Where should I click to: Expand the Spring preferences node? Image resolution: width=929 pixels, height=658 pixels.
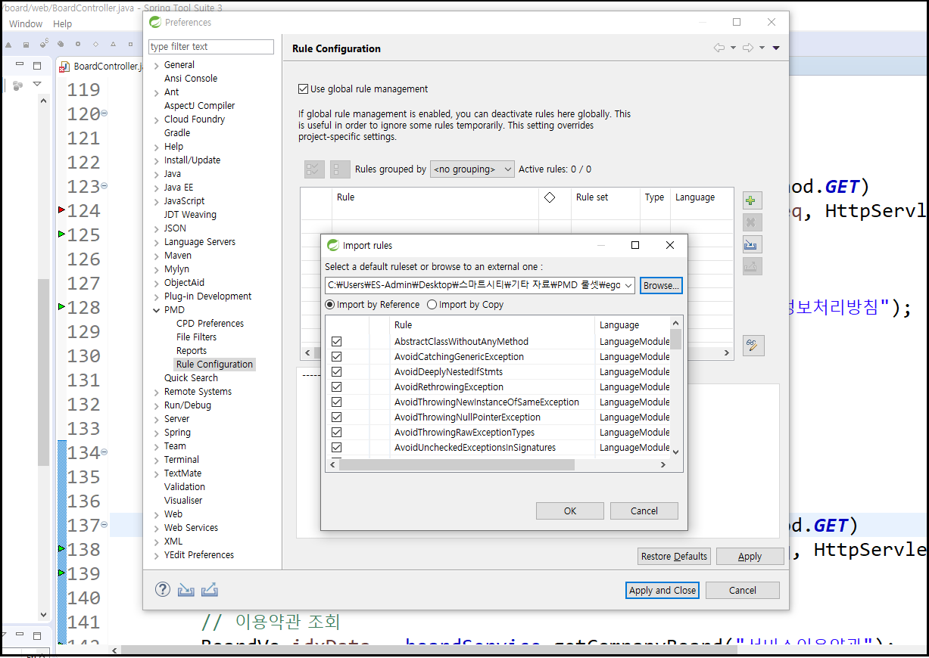coord(156,433)
